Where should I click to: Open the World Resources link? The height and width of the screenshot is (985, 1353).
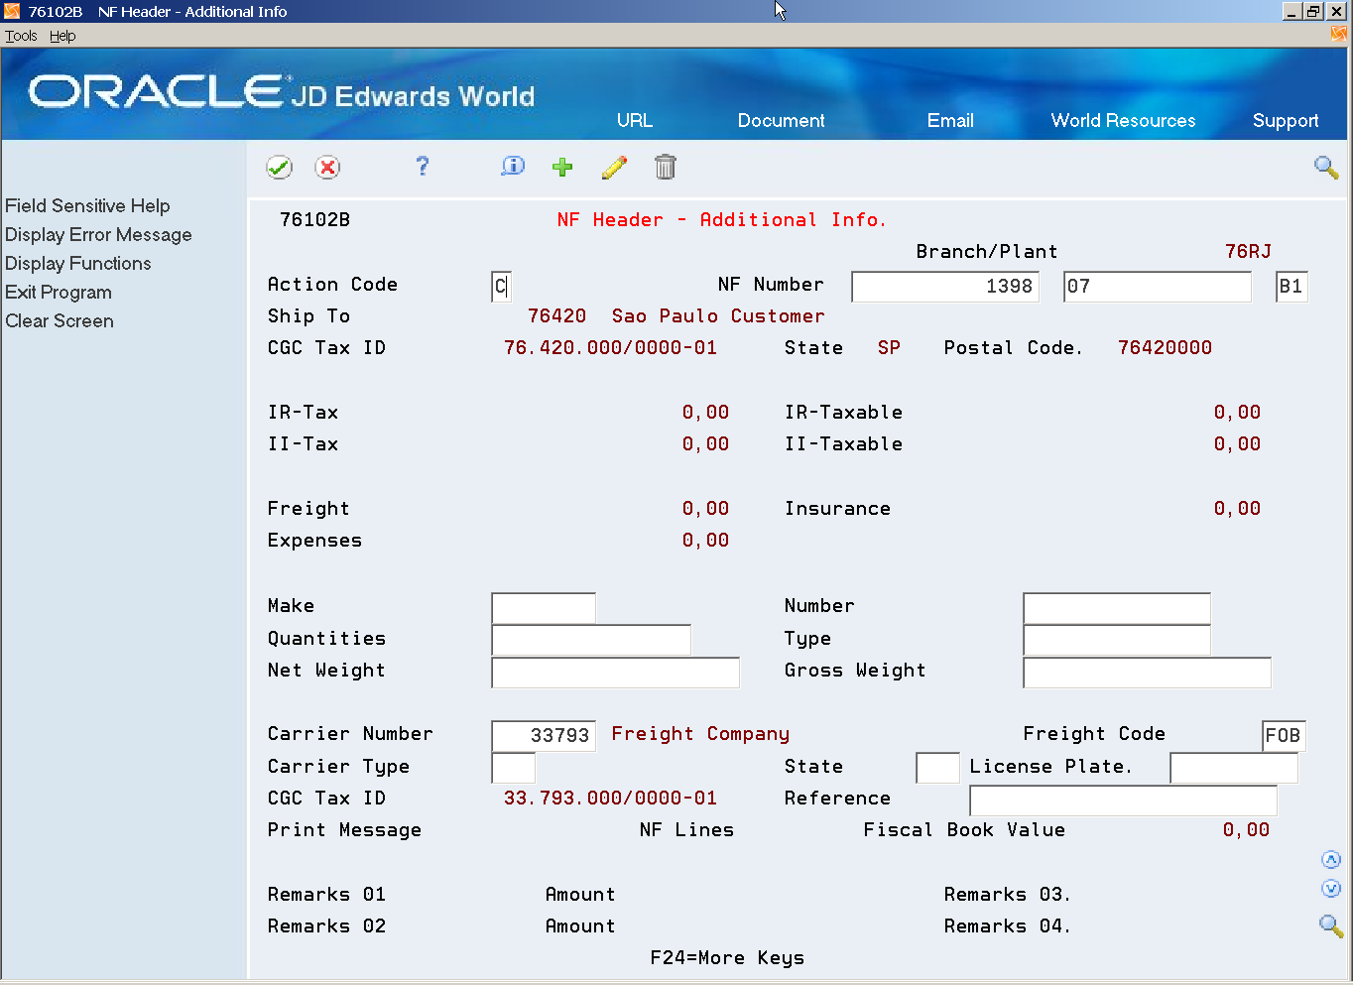(1124, 120)
